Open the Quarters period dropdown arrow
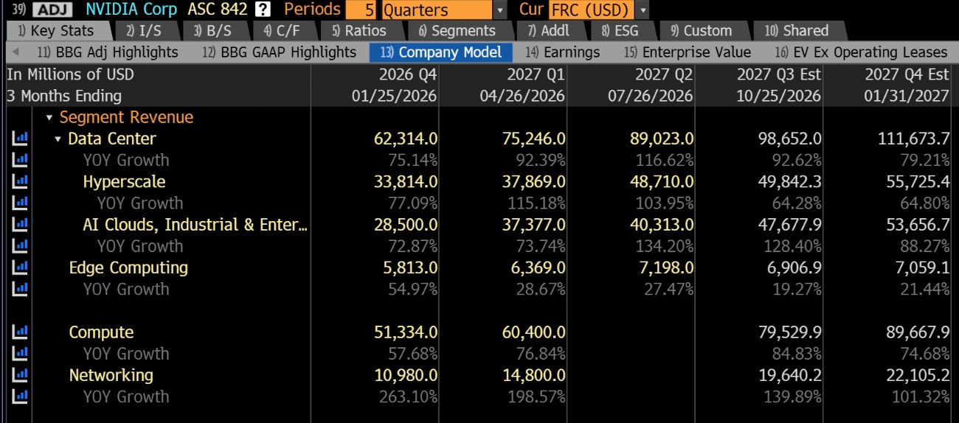The image size is (959, 423). [500, 10]
